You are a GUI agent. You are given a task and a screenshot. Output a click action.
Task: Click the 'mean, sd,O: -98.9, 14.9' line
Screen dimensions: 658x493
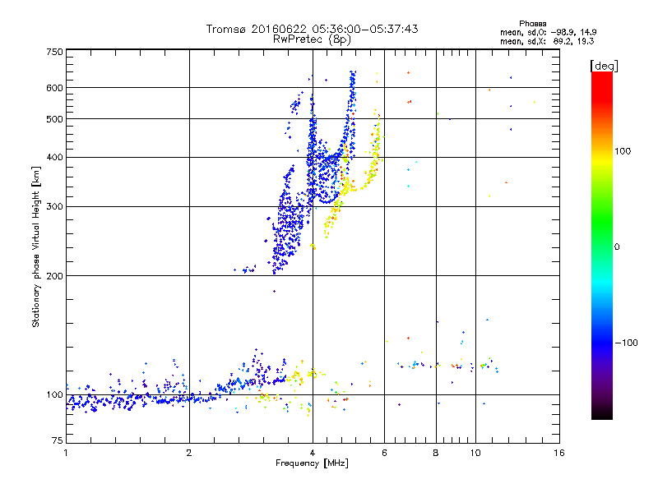click(x=548, y=32)
